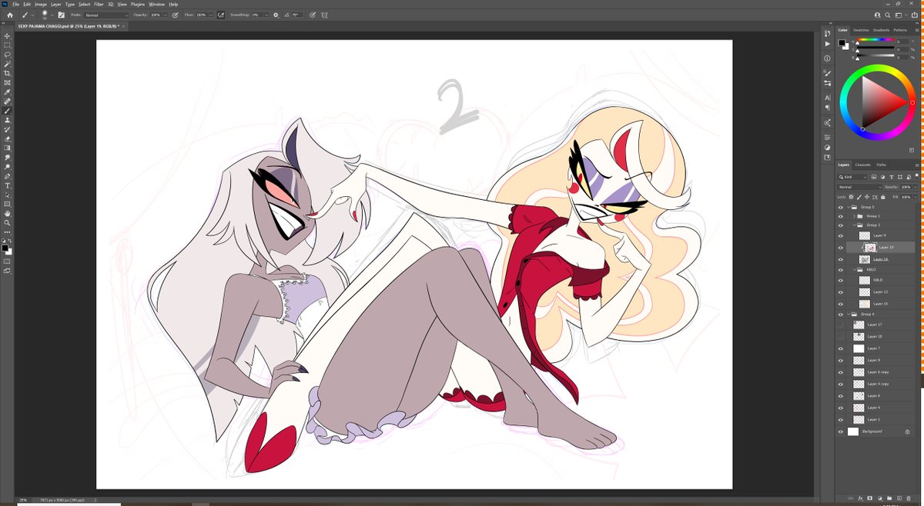Hide the Background layer eye
This screenshot has height=506, width=924.
click(x=841, y=431)
